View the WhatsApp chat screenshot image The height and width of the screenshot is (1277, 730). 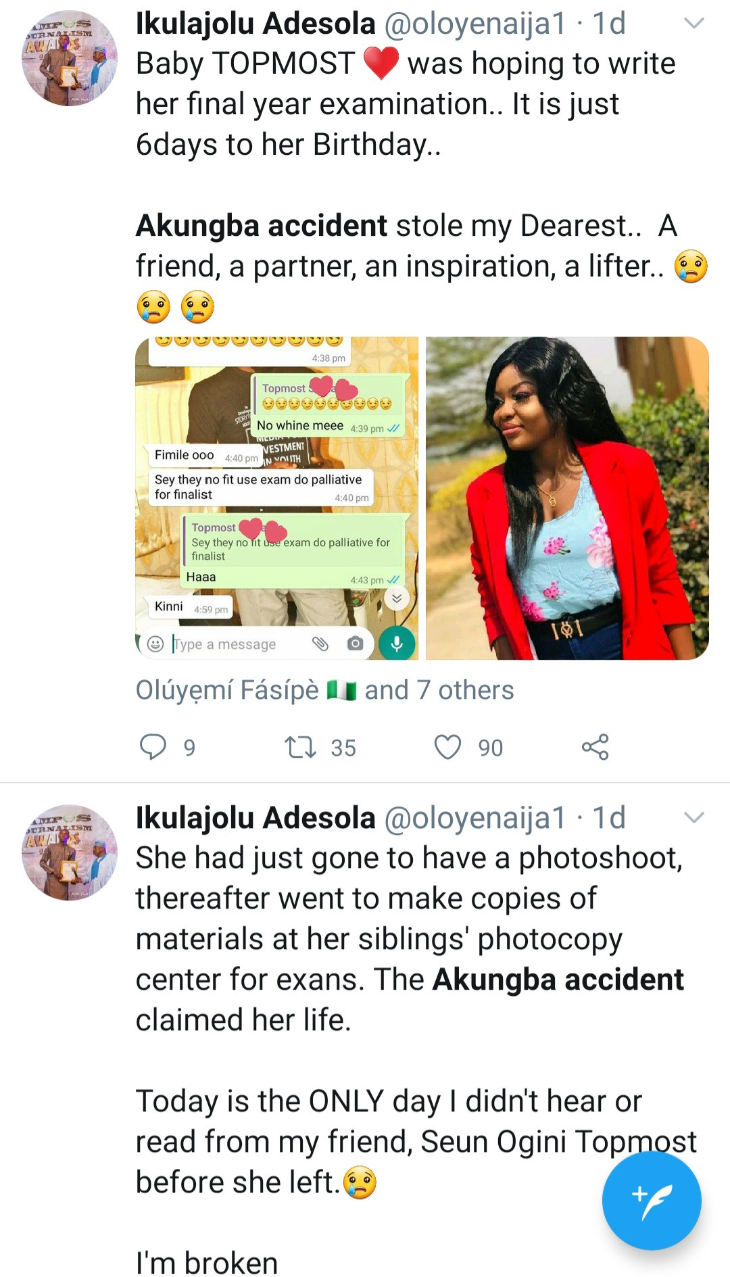(x=276, y=498)
